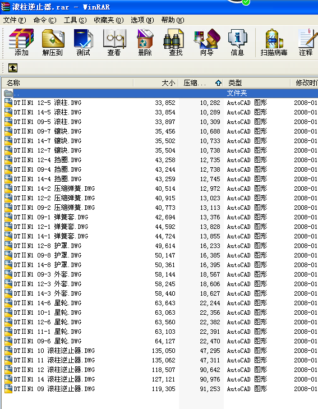This screenshot has height=409, width=318.
Task: Select file DT II N1 09-5 滚柱.DWG
Action: tap(48, 122)
